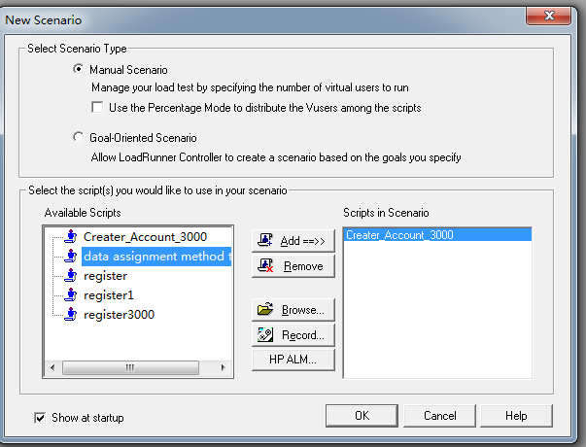Click the register1 script icon
The height and width of the screenshot is (447, 586).
70,294
